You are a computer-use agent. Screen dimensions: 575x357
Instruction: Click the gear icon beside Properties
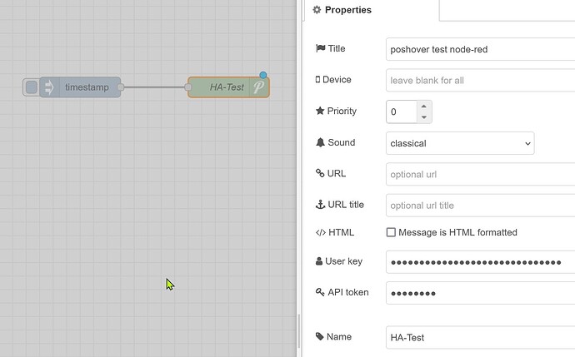point(316,10)
